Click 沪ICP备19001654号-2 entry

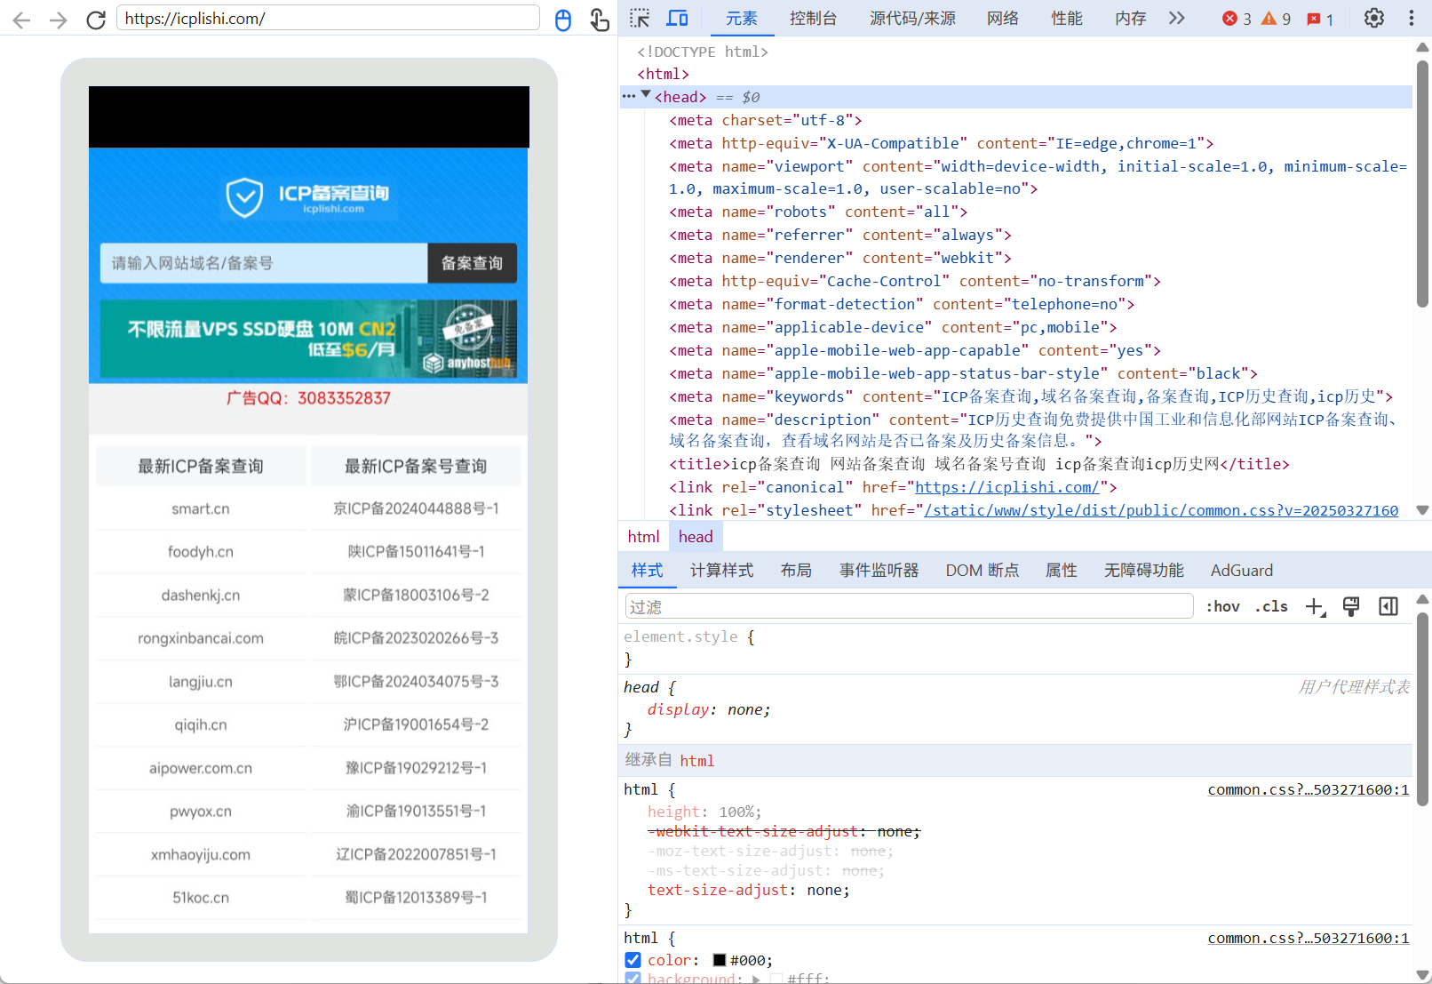(x=416, y=724)
